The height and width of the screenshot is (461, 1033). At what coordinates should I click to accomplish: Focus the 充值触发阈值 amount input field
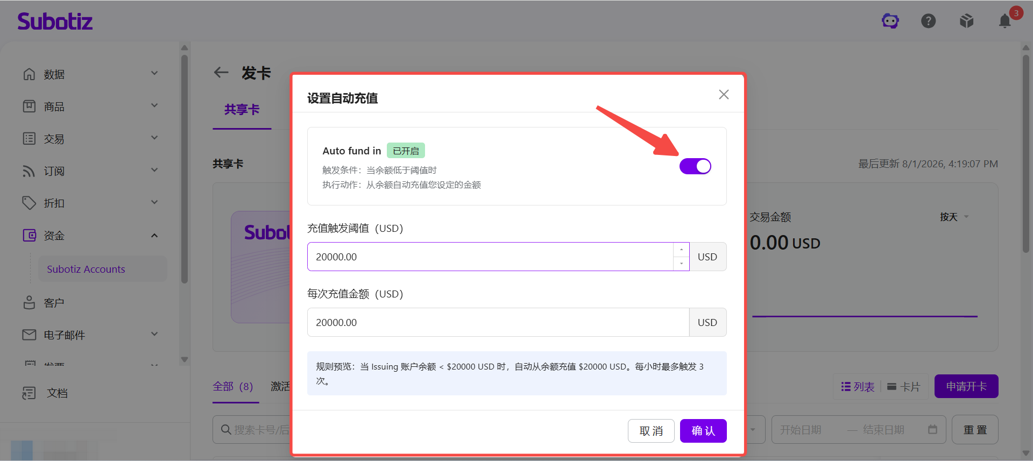(490, 257)
